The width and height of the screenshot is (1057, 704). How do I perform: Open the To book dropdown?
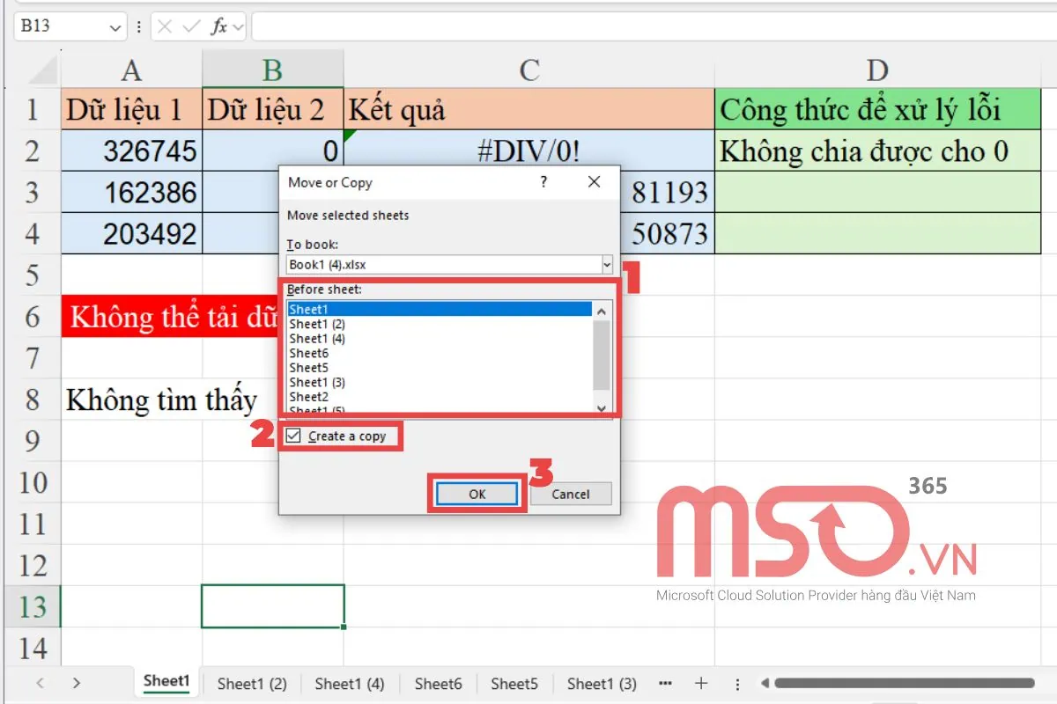coord(608,264)
